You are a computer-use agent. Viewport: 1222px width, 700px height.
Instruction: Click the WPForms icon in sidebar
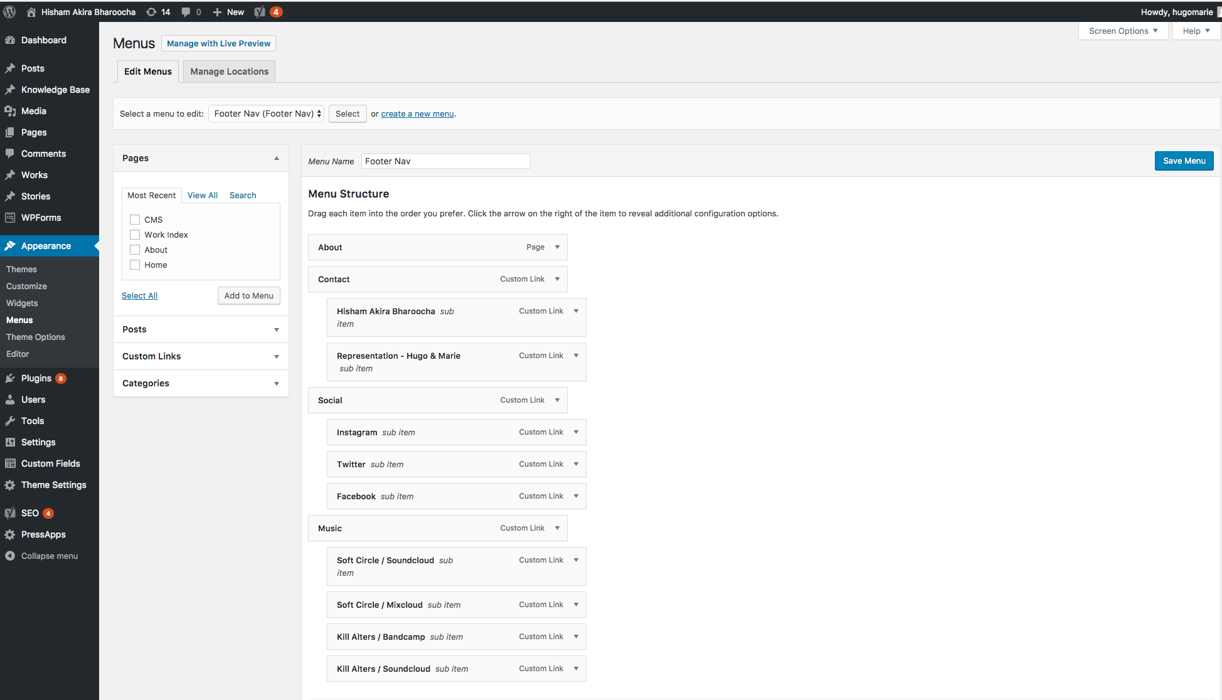click(x=10, y=218)
